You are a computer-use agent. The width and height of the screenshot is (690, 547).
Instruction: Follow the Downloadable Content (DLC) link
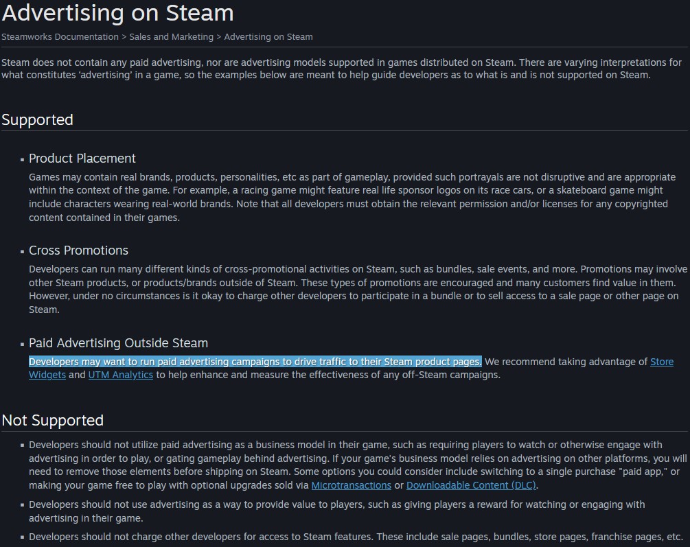(x=471, y=485)
